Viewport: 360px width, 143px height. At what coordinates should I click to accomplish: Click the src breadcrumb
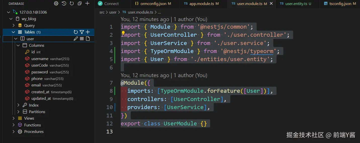click(102, 12)
